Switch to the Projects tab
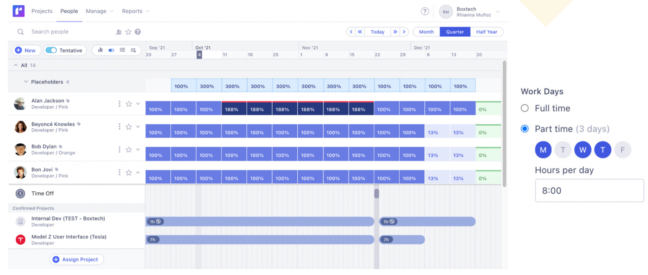 tap(42, 11)
